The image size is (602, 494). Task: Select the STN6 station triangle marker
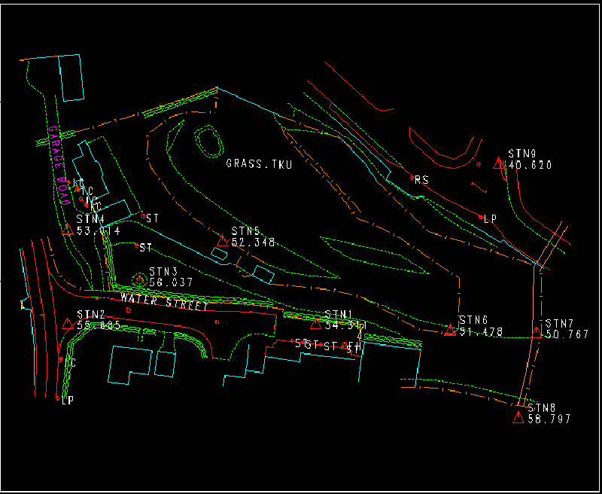(450, 330)
